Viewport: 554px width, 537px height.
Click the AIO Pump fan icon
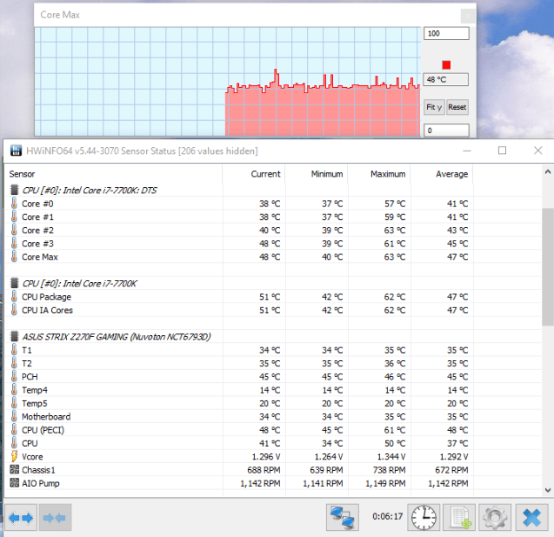[x=14, y=483]
